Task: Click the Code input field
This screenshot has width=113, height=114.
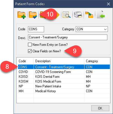Action: (x=36, y=29)
